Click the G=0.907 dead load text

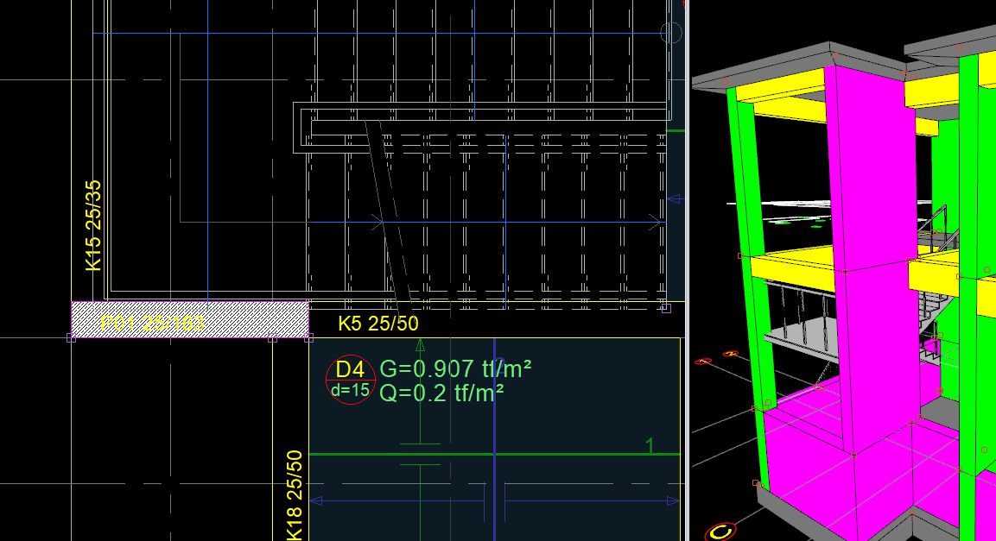click(455, 369)
